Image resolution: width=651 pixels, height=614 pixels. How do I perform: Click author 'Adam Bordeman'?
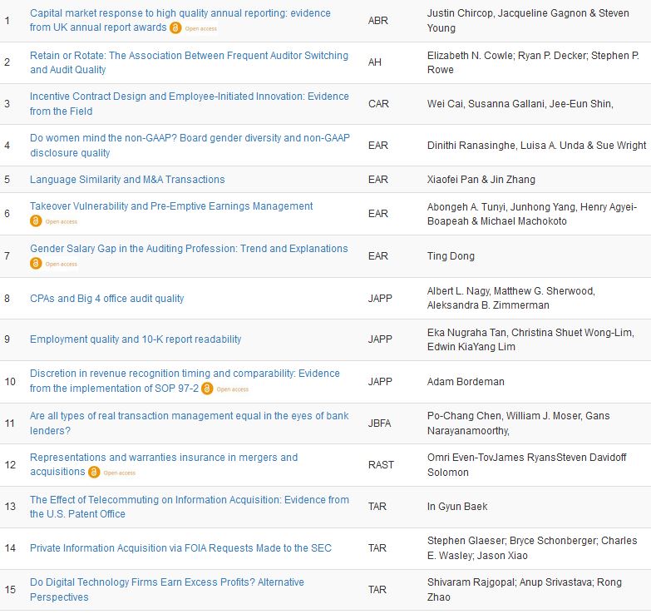pos(466,381)
